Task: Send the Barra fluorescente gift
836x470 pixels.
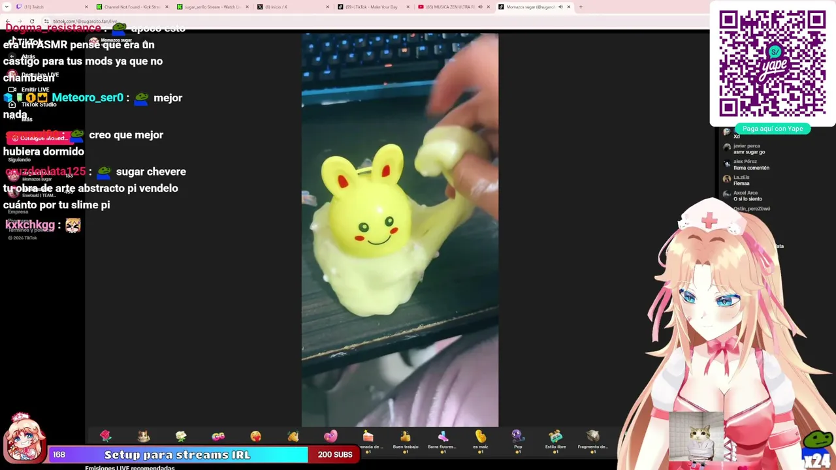Action: (x=443, y=440)
